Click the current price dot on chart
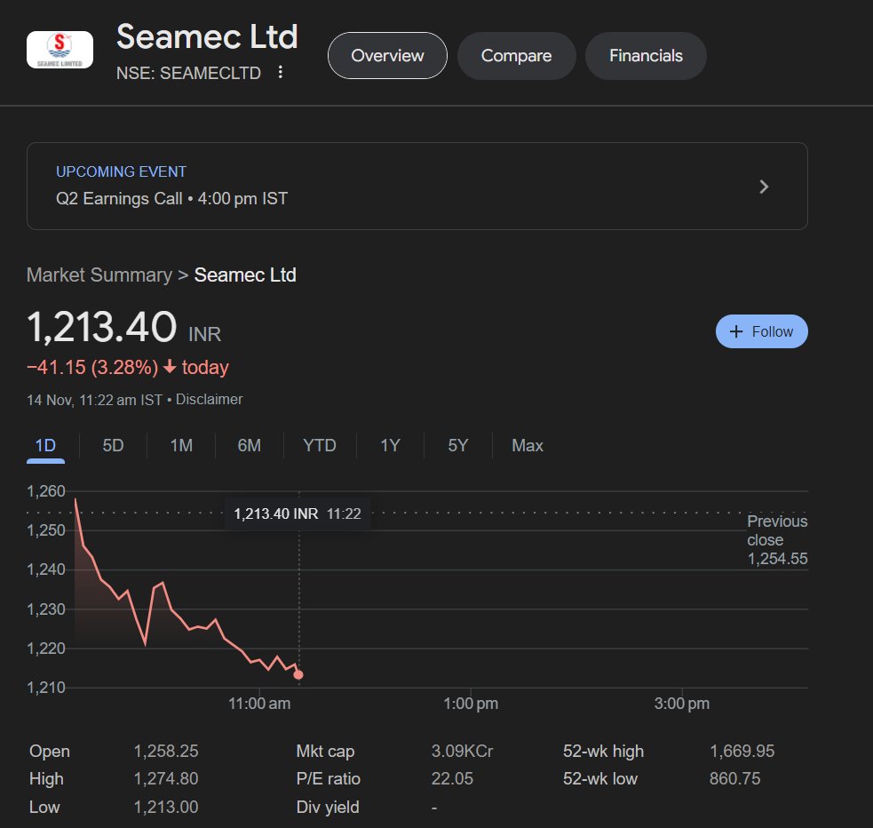Viewport: 873px width, 828px height. (298, 675)
